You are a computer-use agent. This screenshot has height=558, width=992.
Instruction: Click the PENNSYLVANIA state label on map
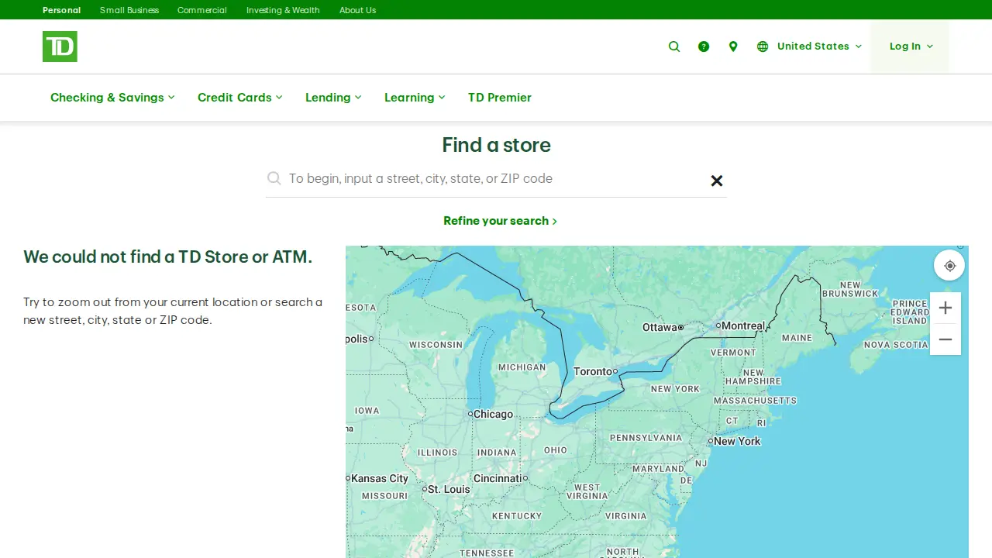tap(646, 438)
